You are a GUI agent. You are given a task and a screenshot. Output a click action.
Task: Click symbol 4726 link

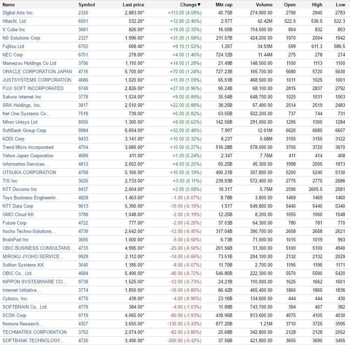click(x=83, y=341)
